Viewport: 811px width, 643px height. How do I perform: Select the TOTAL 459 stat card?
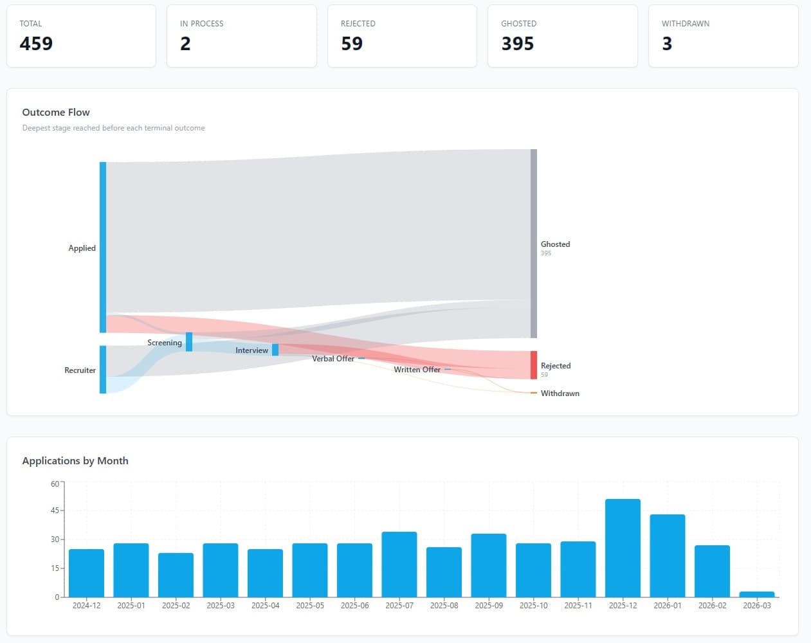click(x=81, y=35)
